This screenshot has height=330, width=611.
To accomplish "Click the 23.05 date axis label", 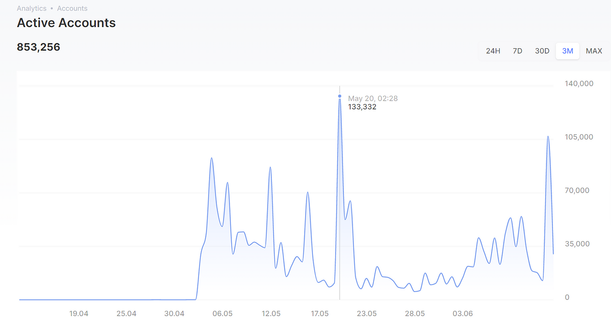I will pos(367,313).
